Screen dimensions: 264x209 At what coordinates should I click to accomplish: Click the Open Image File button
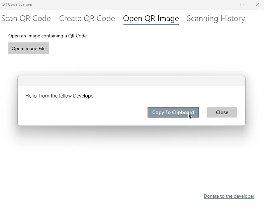coord(29,48)
